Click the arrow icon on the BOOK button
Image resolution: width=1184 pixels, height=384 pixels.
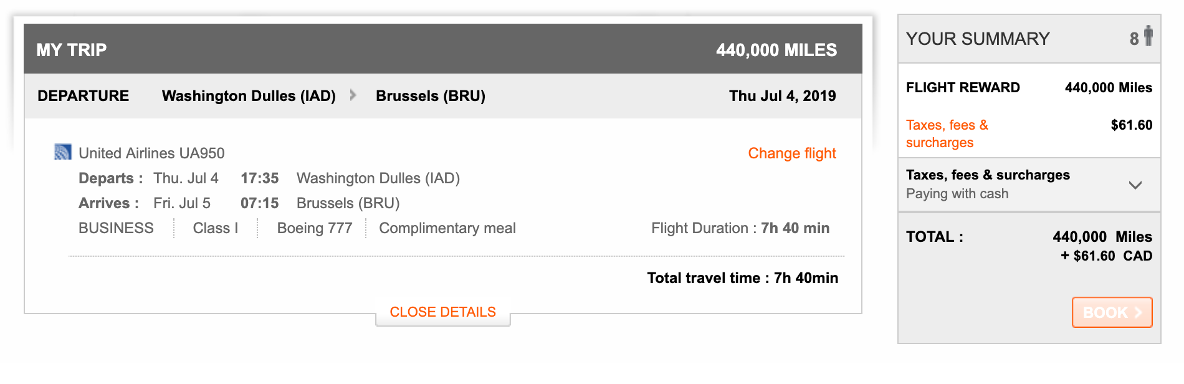(1138, 312)
